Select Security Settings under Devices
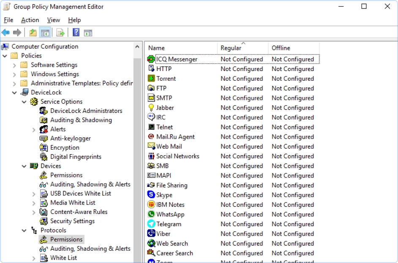Image resolution: width=398 pixels, height=263 pixels. (72, 221)
